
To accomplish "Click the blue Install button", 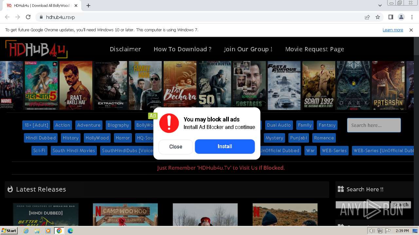I will coord(225,147).
